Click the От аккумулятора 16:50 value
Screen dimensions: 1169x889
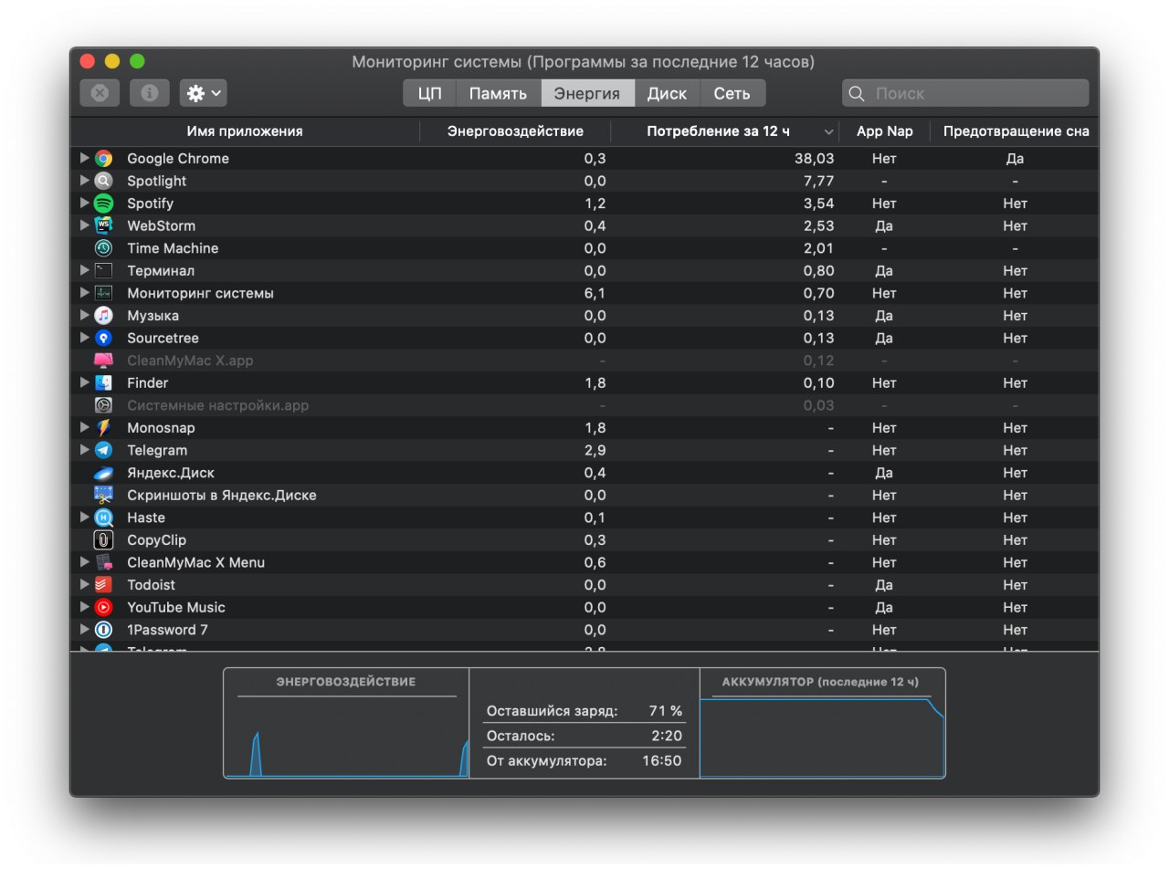[662, 760]
